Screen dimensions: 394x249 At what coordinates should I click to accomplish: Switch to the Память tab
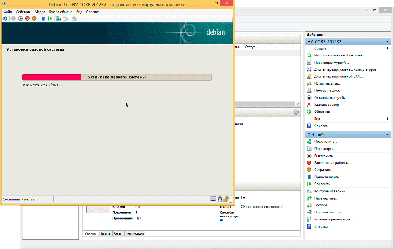pyautogui.click(x=105, y=234)
